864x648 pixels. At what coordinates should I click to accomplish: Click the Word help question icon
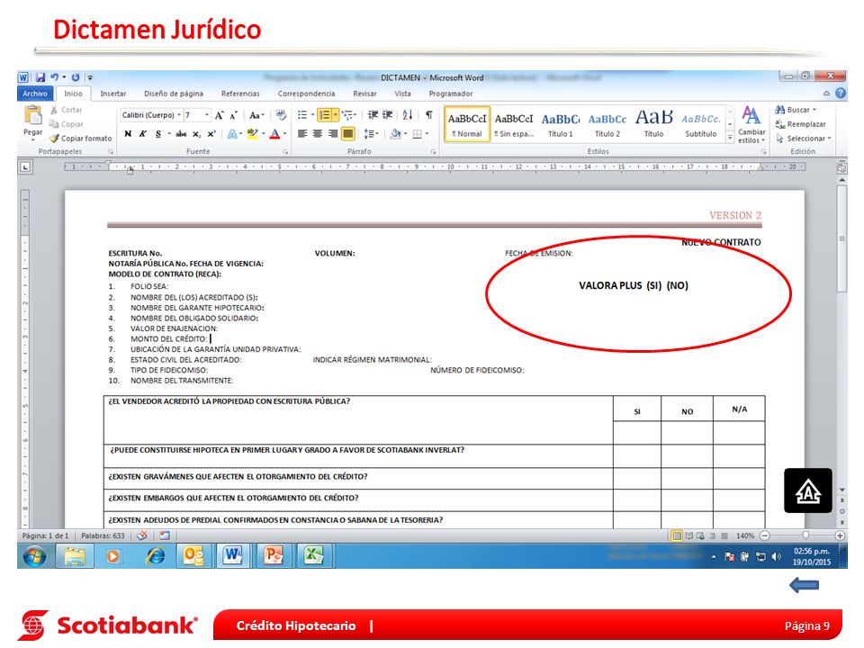tap(841, 93)
